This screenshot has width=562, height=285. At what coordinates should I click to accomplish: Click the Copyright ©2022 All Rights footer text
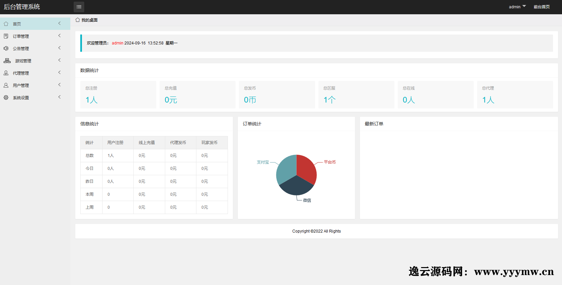pos(316,231)
